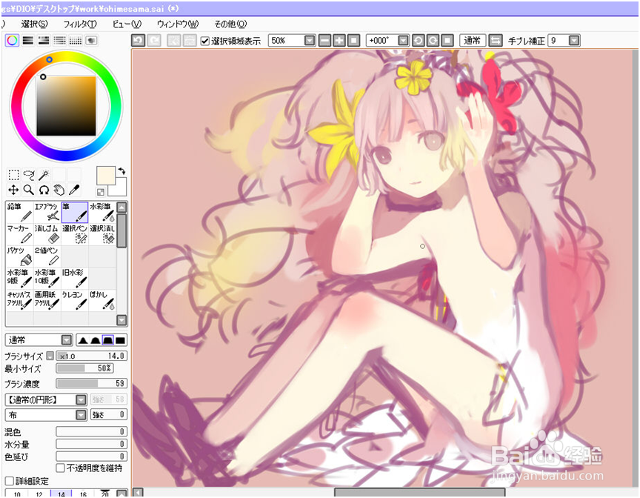Open the 選択(S) menu

tap(34, 24)
